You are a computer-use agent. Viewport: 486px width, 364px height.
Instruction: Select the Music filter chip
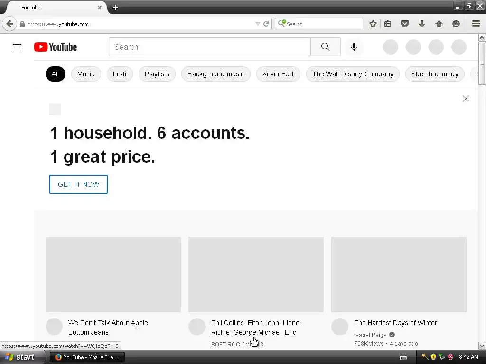pos(86,74)
